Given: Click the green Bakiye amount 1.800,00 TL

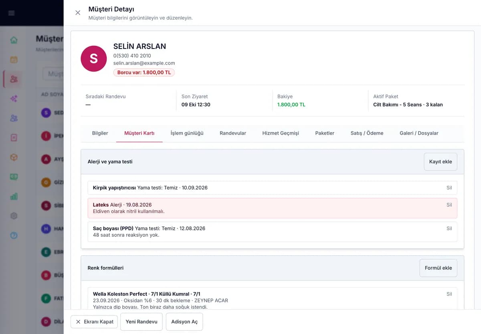Looking at the screenshot, I should click(x=291, y=105).
